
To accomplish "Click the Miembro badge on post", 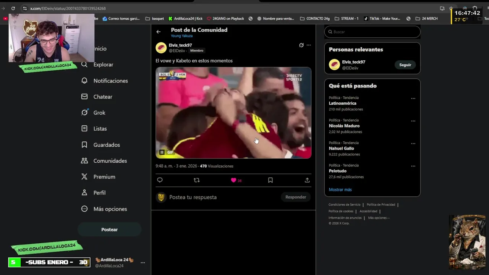I will click(197, 50).
